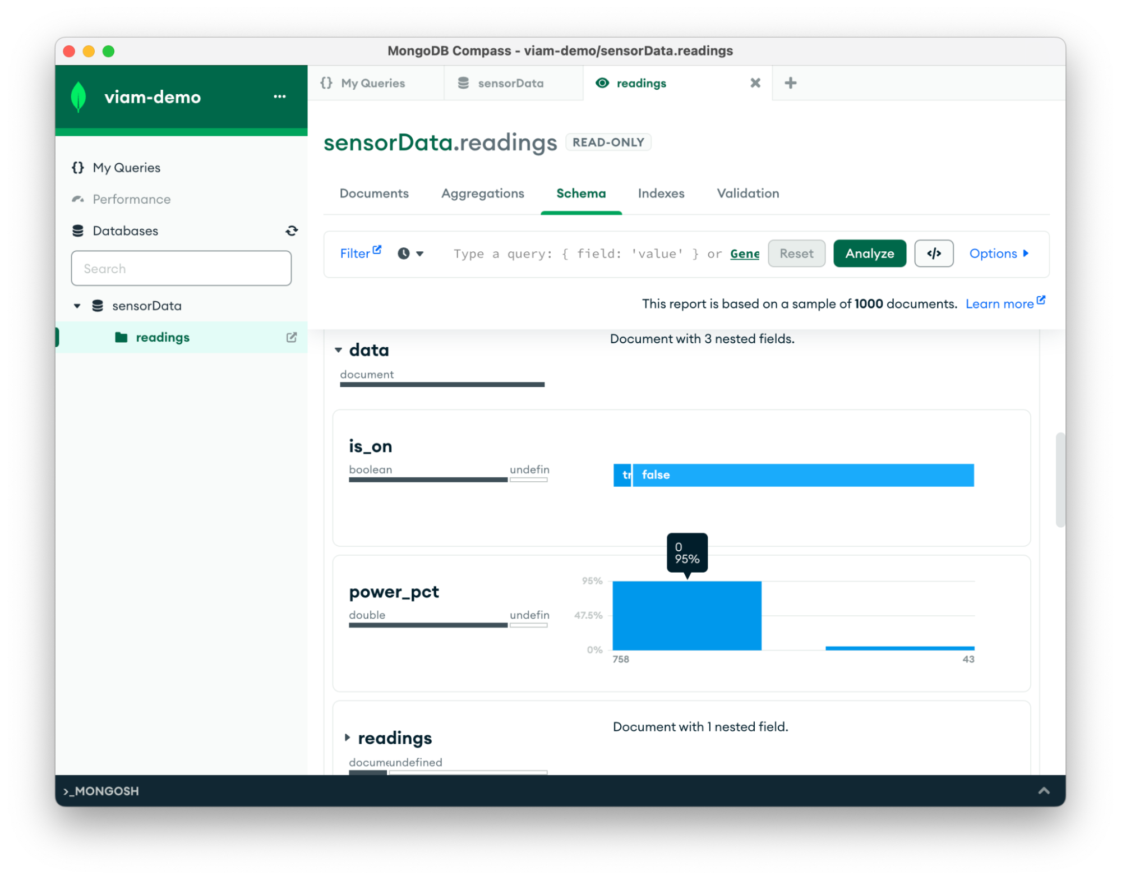Expand query Options
Viewport: 1121px width, 880px height.
pos(998,254)
